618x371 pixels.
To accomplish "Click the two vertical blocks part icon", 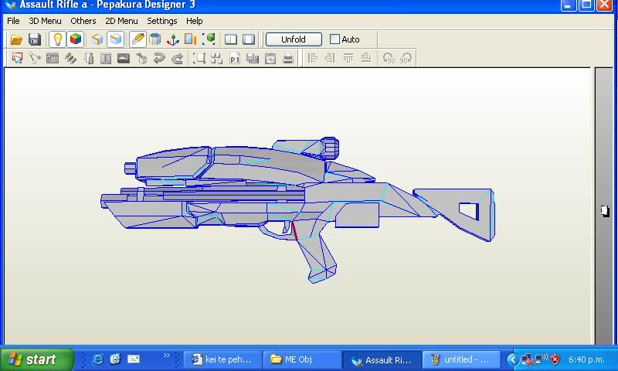I will coord(89,58).
